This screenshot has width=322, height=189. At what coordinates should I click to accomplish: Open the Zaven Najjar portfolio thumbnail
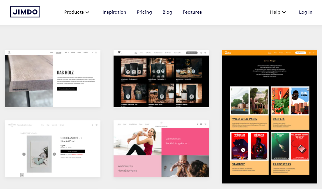269,116
